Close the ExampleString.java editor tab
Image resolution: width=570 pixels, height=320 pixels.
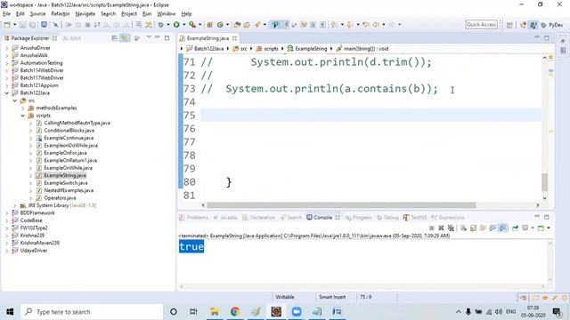point(234,38)
